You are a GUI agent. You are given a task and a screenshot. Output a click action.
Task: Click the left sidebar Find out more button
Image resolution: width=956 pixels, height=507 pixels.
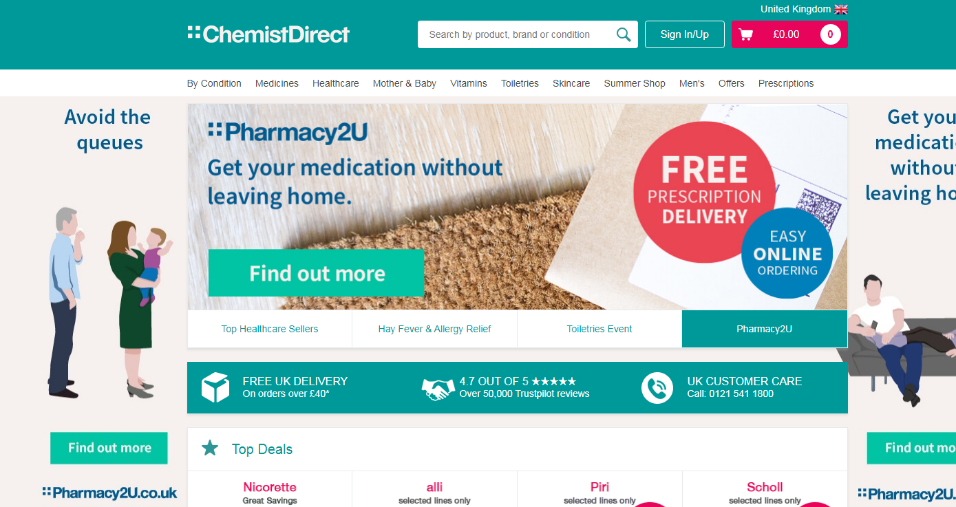[x=109, y=448]
